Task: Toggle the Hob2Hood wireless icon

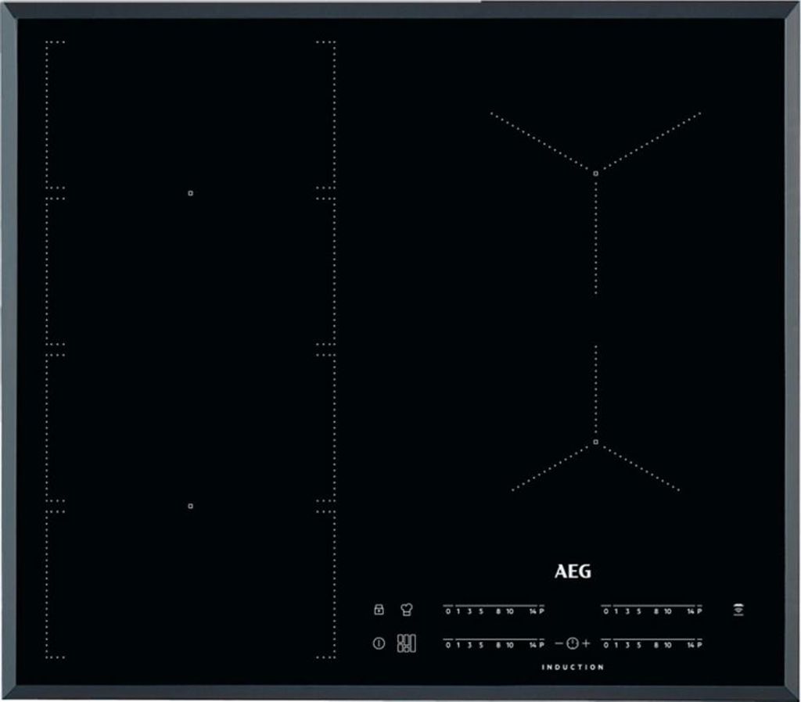Action: coord(737,610)
